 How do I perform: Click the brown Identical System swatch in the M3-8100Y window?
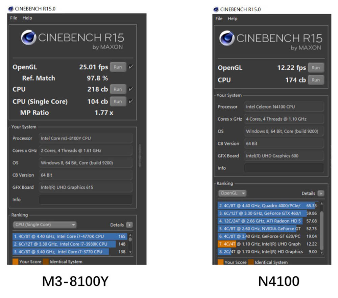(x=46, y=261)
